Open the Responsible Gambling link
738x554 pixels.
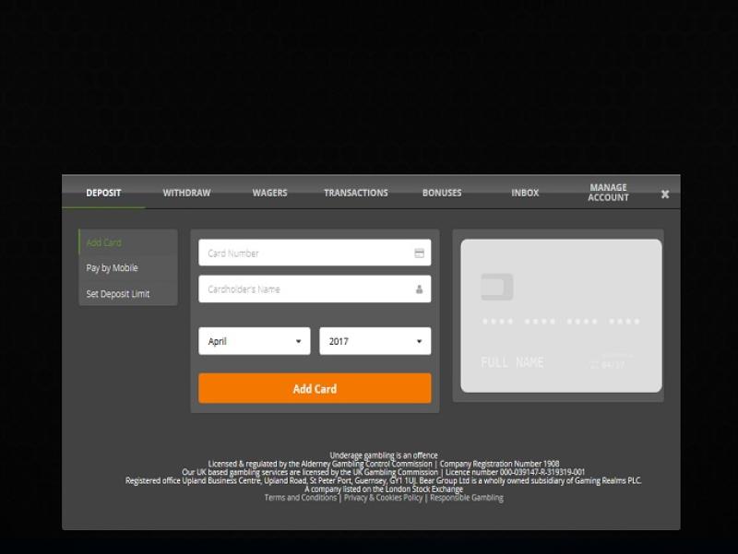pos(466,498)
